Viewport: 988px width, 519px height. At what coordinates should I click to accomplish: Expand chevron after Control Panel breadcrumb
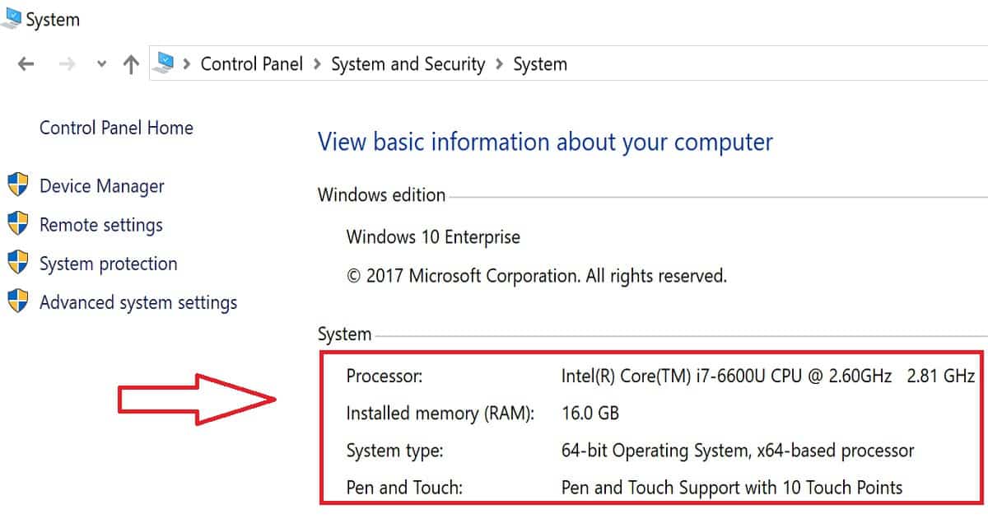coord(318,64)
